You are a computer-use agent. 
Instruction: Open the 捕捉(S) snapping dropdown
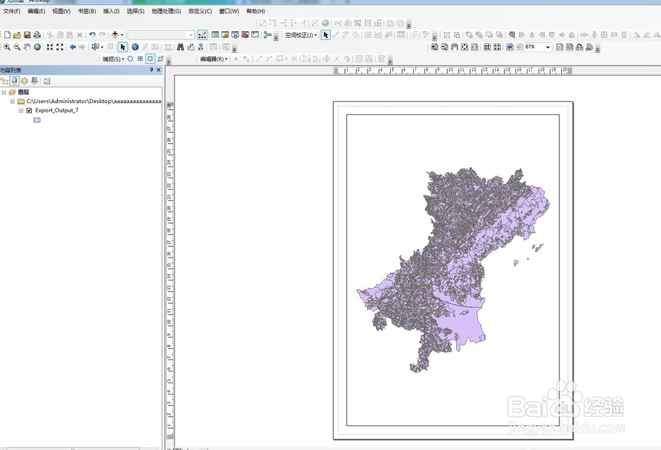coord(114,59)
